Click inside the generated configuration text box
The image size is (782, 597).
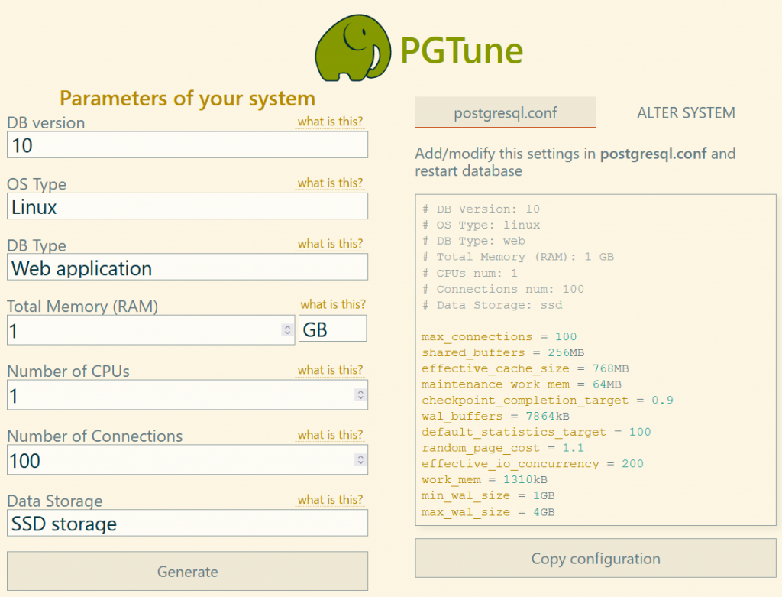(595, 359)
